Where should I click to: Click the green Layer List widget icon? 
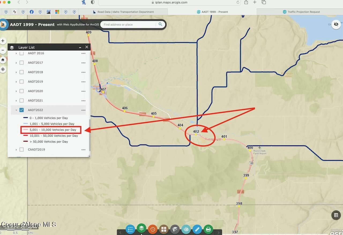coord(141,228)
